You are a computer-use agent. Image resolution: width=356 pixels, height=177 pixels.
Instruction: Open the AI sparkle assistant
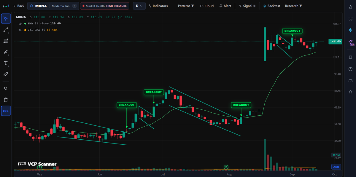click(350, 43)
